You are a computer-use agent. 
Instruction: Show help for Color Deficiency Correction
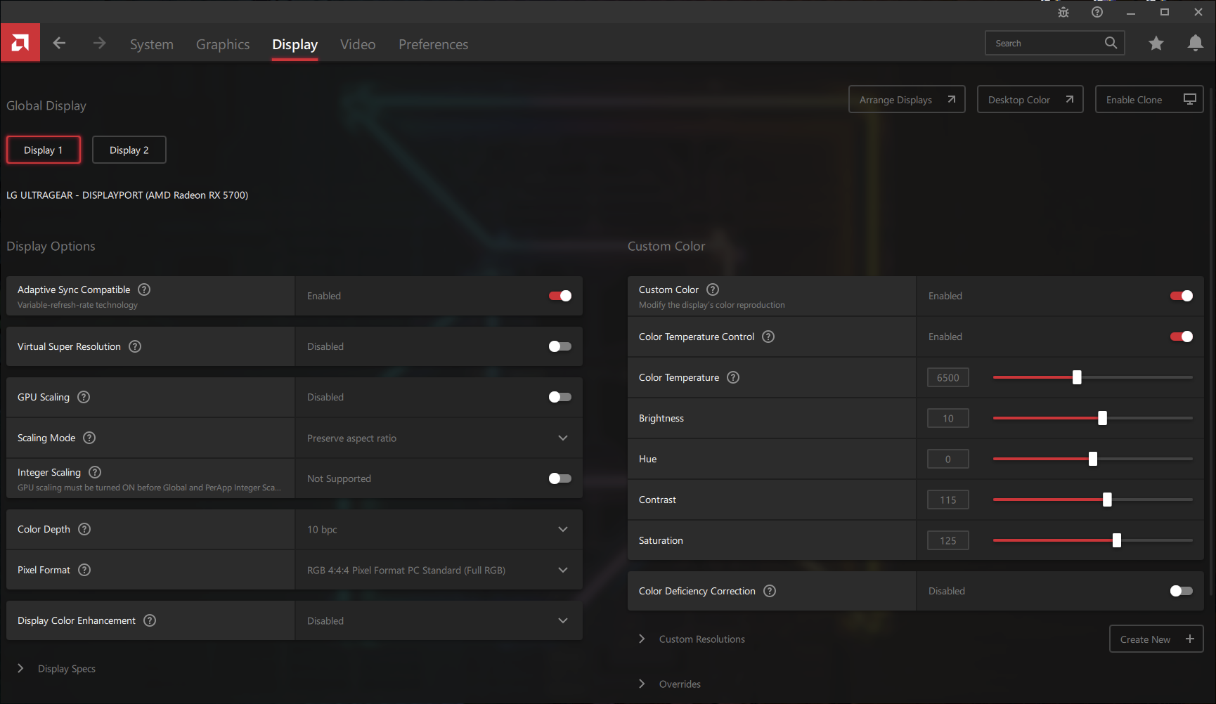pyautogui.click(x=770, y=591)
